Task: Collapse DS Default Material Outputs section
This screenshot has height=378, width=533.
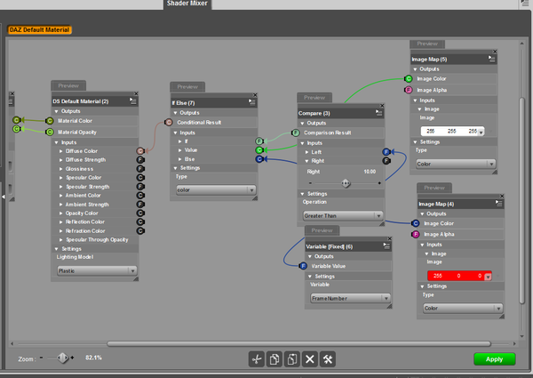Action: pos(57,111)
